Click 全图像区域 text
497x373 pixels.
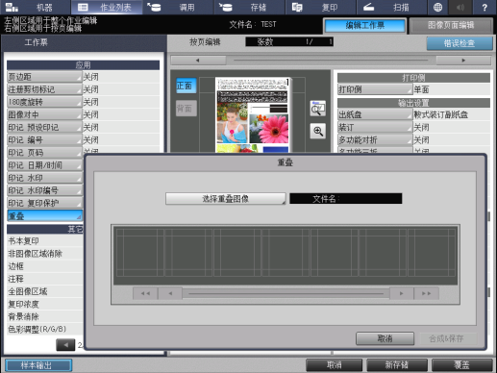tap(28, 291)
